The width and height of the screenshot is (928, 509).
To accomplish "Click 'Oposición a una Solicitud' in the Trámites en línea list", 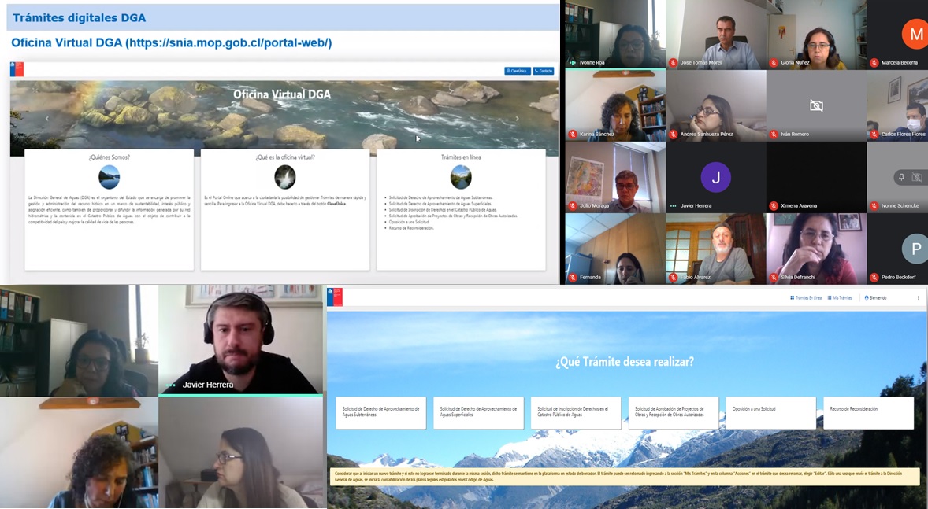I will click(410, 222).
